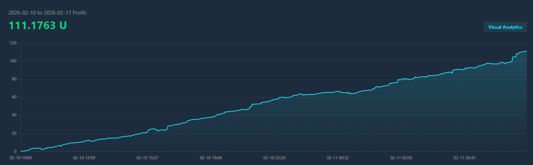Click the 120 y-axis value
This screenshot has height=165, width=533.
point(12,43)
